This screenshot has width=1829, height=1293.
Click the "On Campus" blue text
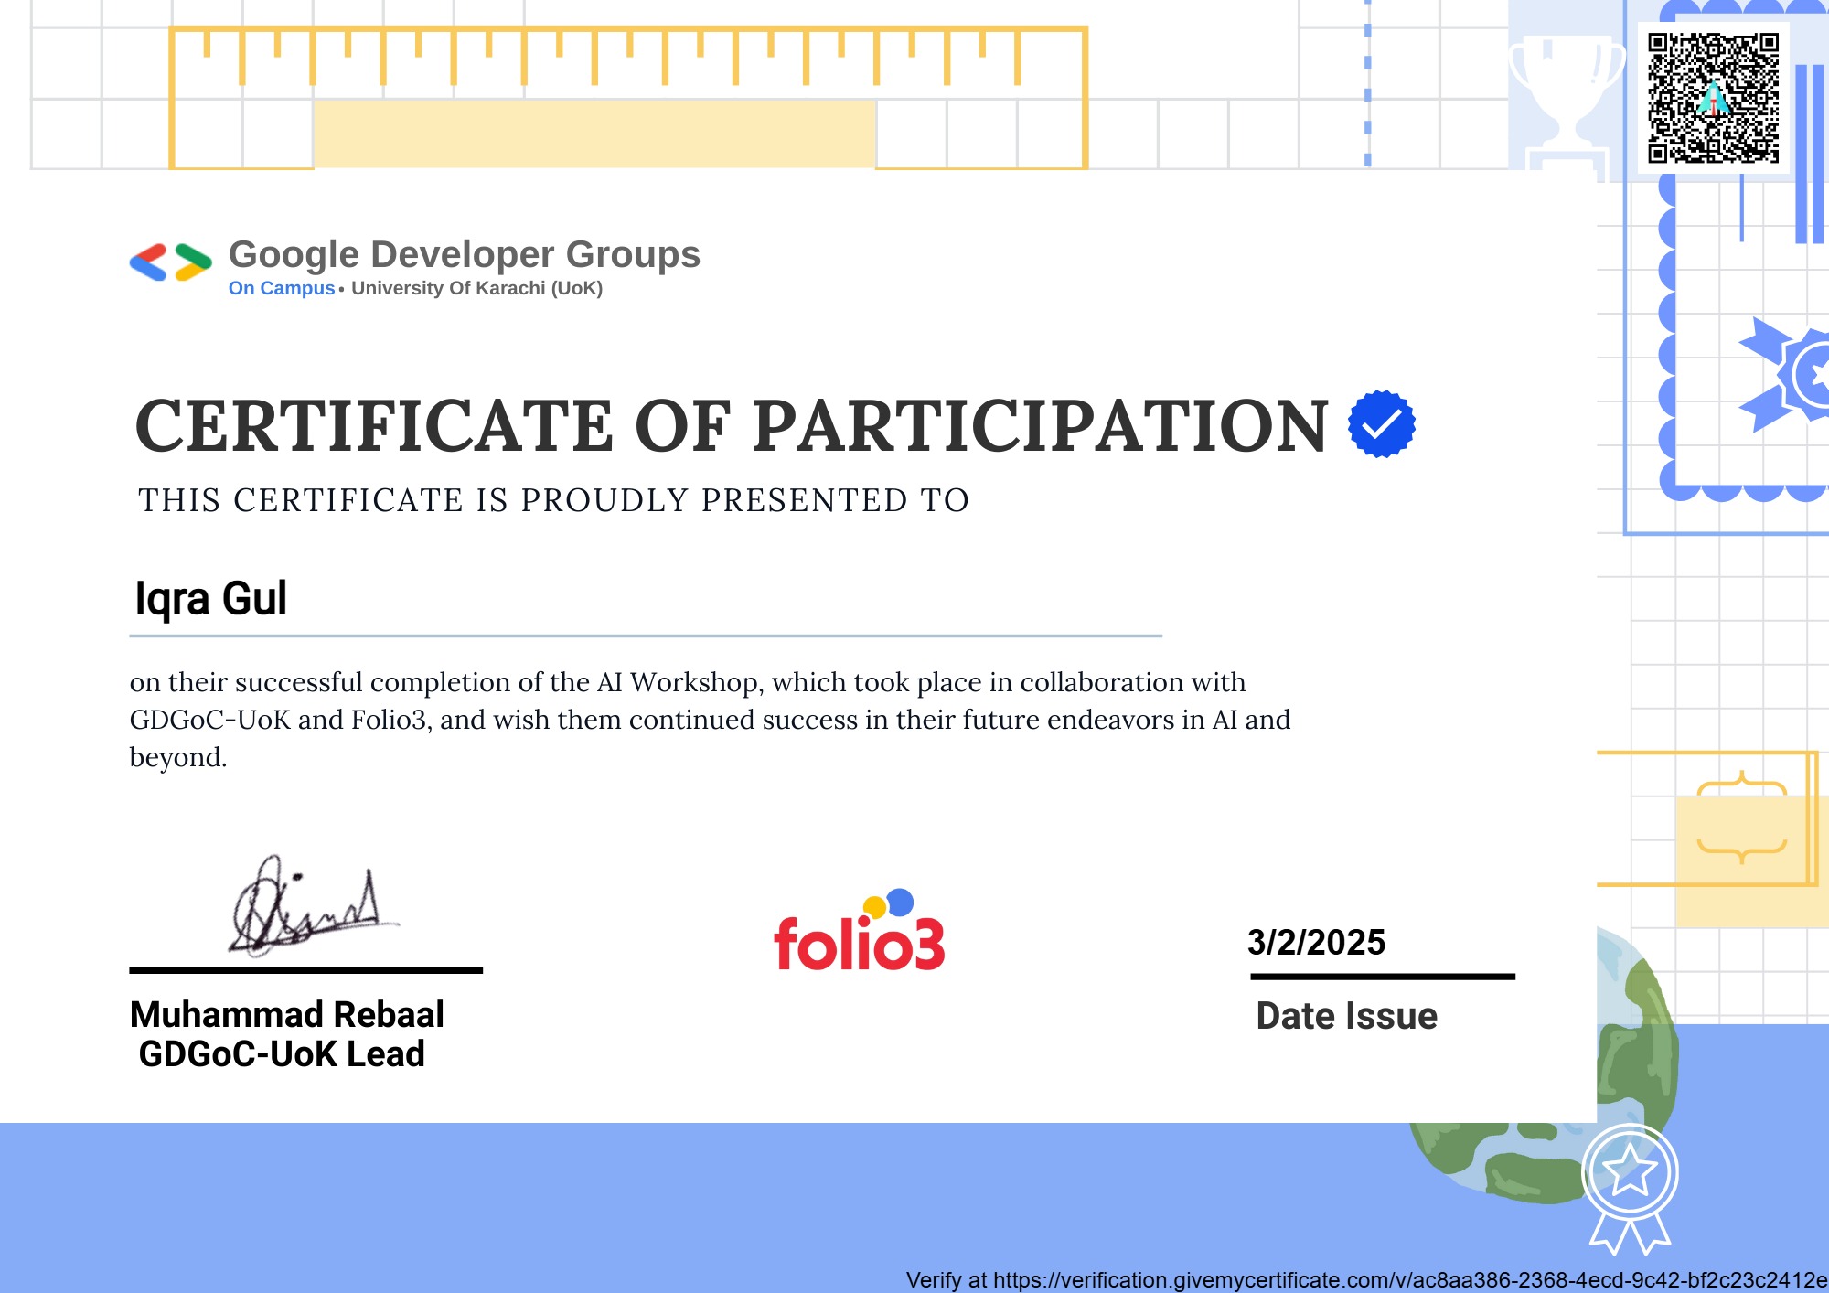(282, 288)
